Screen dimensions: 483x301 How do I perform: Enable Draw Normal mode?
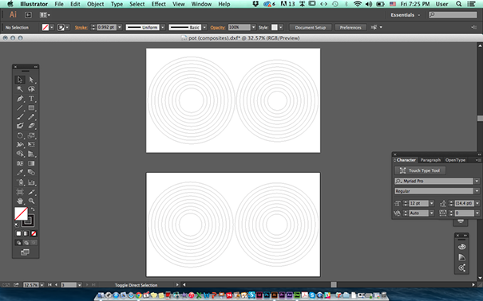(18, 243)
